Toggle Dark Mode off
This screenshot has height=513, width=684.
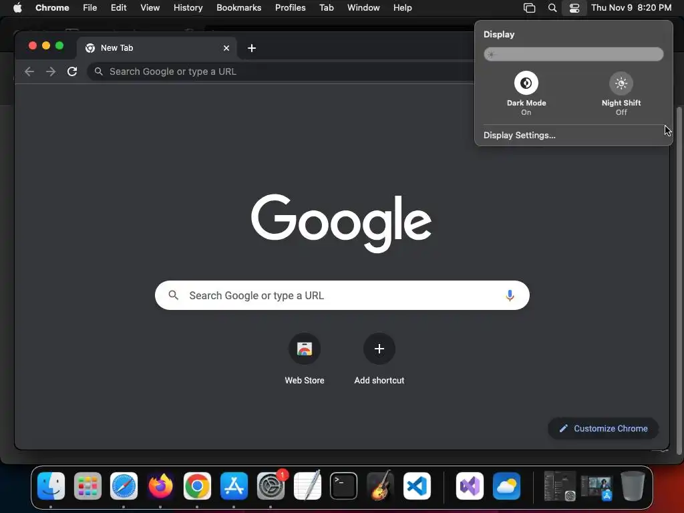point(526,83)
